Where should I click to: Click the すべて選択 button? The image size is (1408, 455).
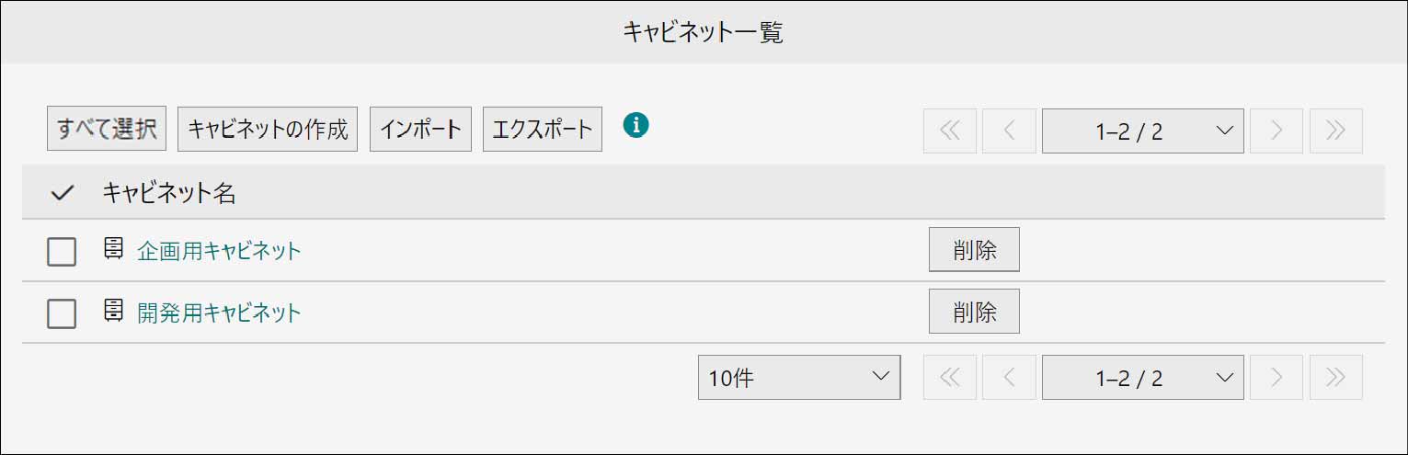tap(107, 129)
